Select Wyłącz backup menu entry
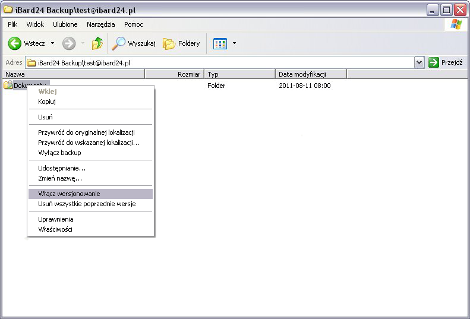This screenshot has width=470, height=319. (x=90, y=153)
